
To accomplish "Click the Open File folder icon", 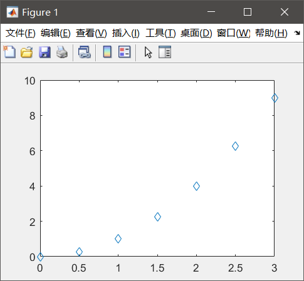I will point(27,52).
